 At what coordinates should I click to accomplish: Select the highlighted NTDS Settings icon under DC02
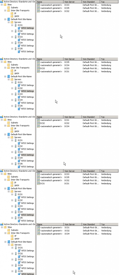pyautogui.click(x=19, y=91)
